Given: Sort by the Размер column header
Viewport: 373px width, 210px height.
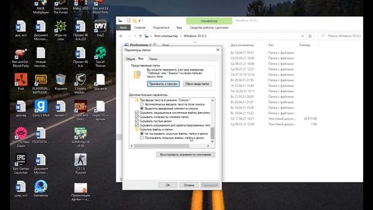Looking at the screenshot, I should 305,45.
